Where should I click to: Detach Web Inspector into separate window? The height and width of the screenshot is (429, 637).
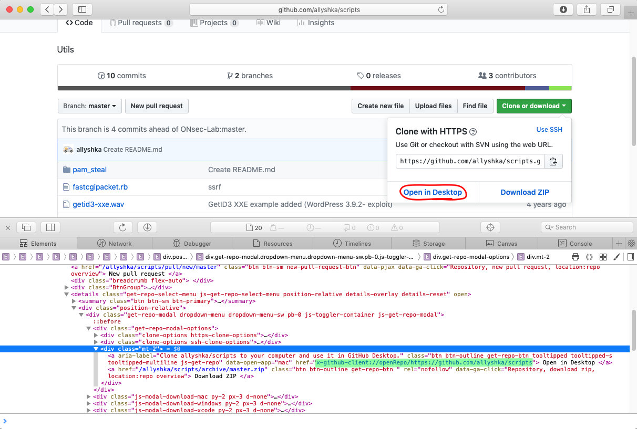(26, 227)
